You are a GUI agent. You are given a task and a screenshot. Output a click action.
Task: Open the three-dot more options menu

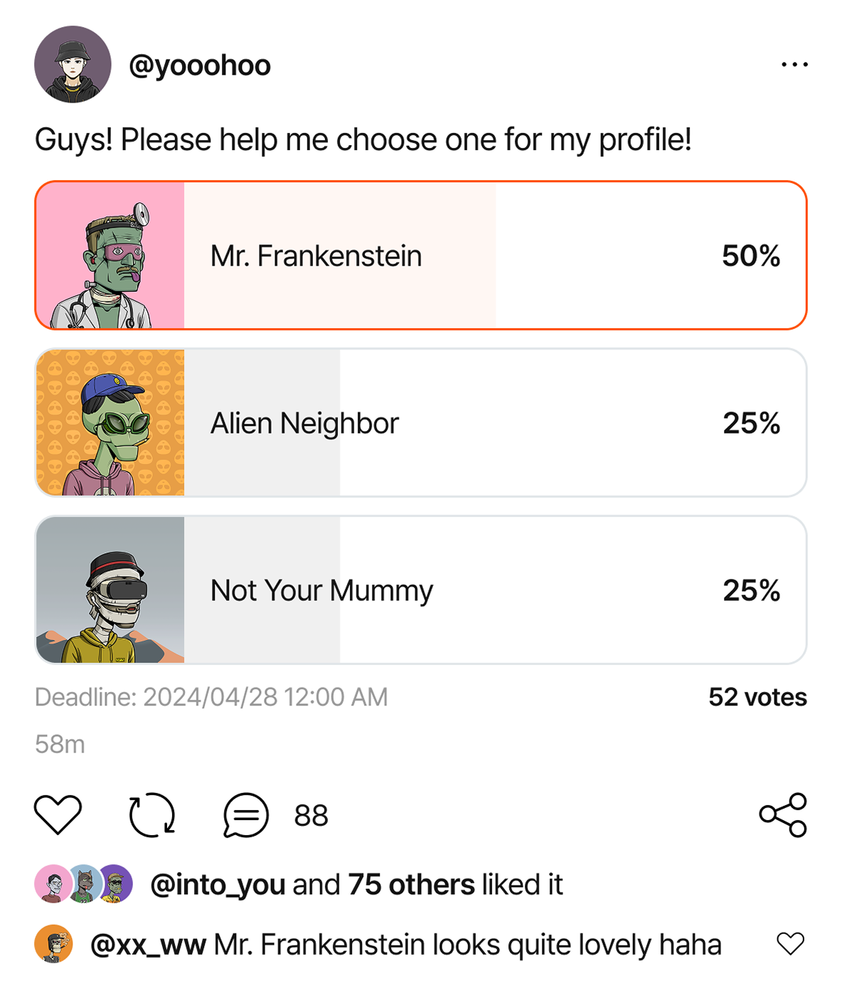(x=794, y=65)
